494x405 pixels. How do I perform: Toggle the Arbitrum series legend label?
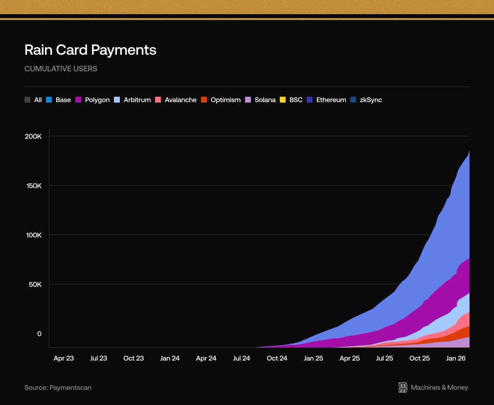coord(137,100)
